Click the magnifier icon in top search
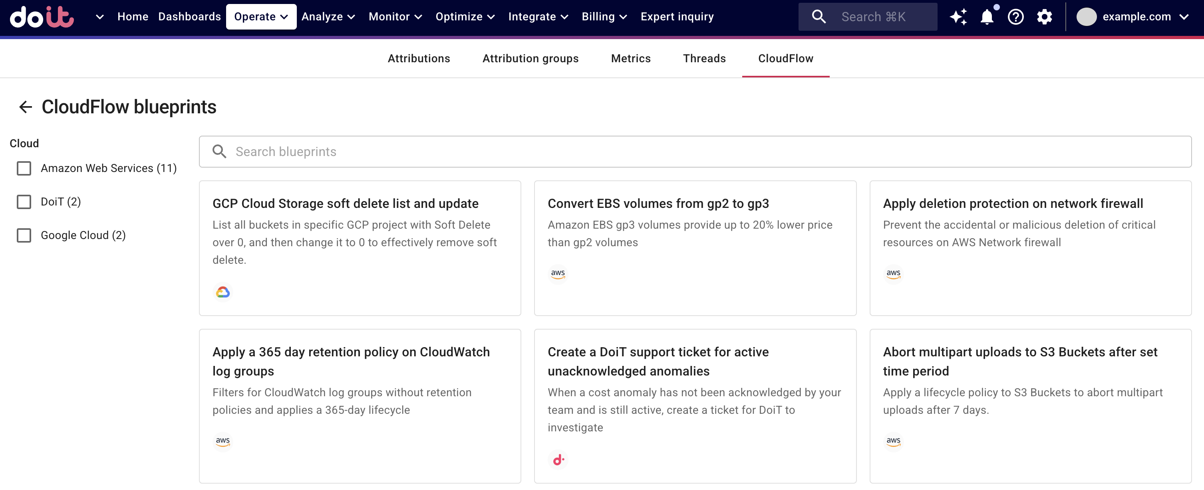 (819, 17)
